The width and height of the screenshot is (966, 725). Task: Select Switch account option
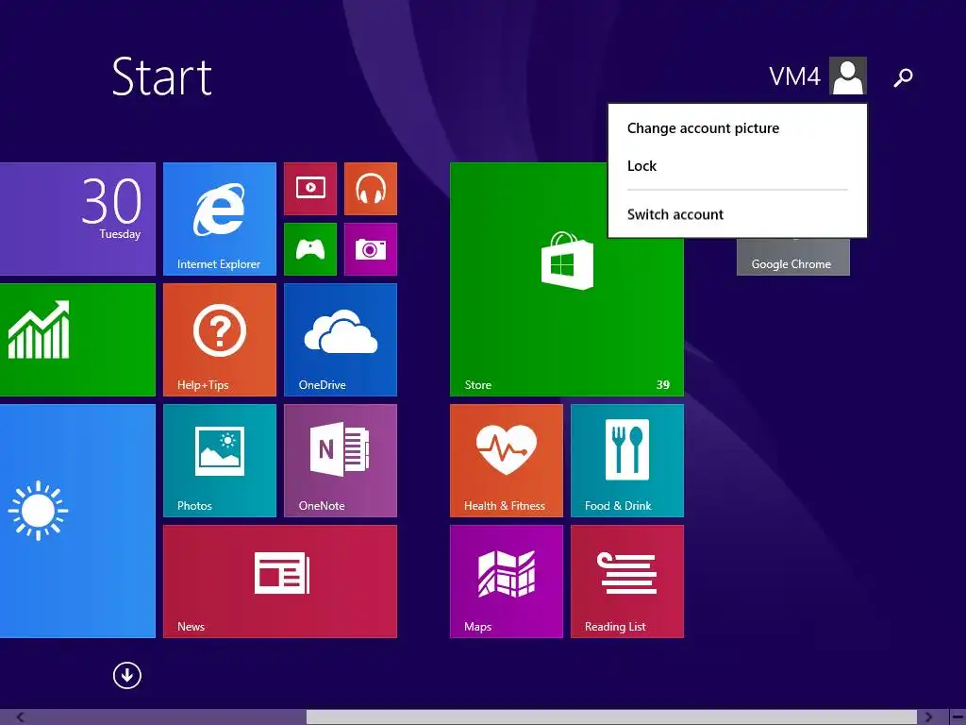(x=675, y=214)
